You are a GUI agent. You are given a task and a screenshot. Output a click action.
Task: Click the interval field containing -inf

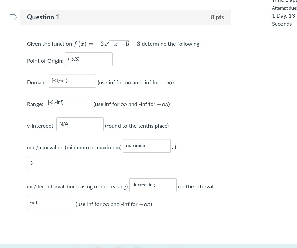[51, 203]
